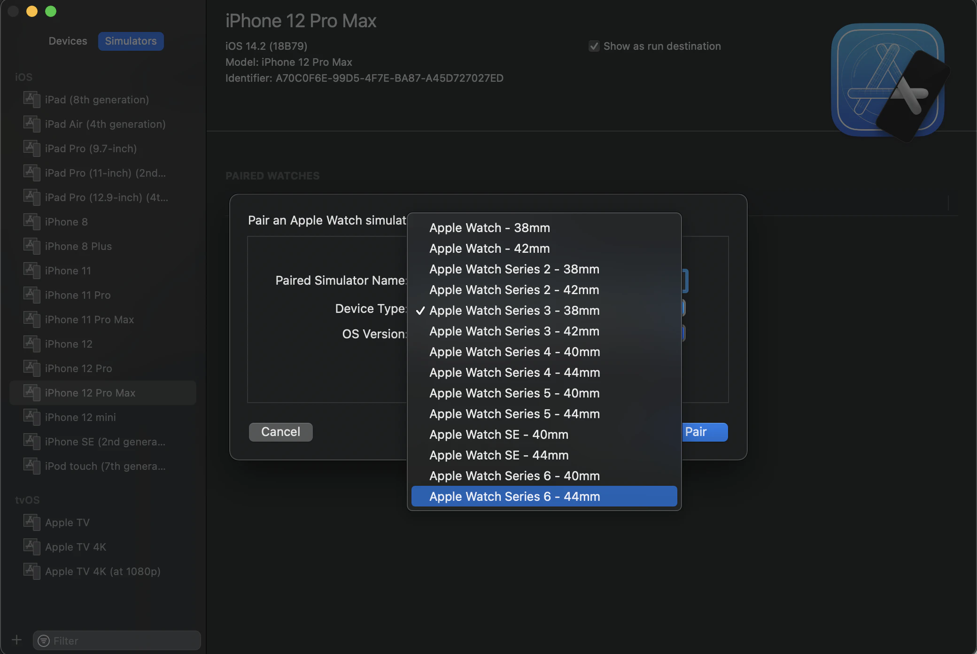Click the Model: iPhone 12 Pro Max text
The width and height of the screenshot is (977, 654).
(x=289, y=62)
